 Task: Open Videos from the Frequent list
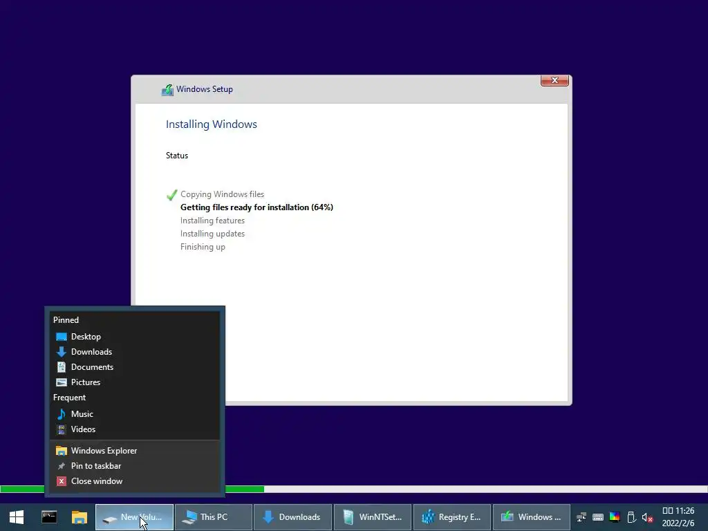[135, 429]
